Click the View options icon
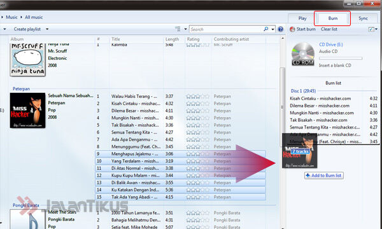This screenshot has width=382, height=229. pyautogui.click(x=178, y=29)
